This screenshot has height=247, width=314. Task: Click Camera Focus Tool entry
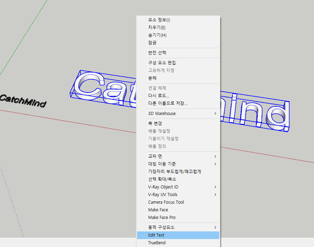click(178, 202)
